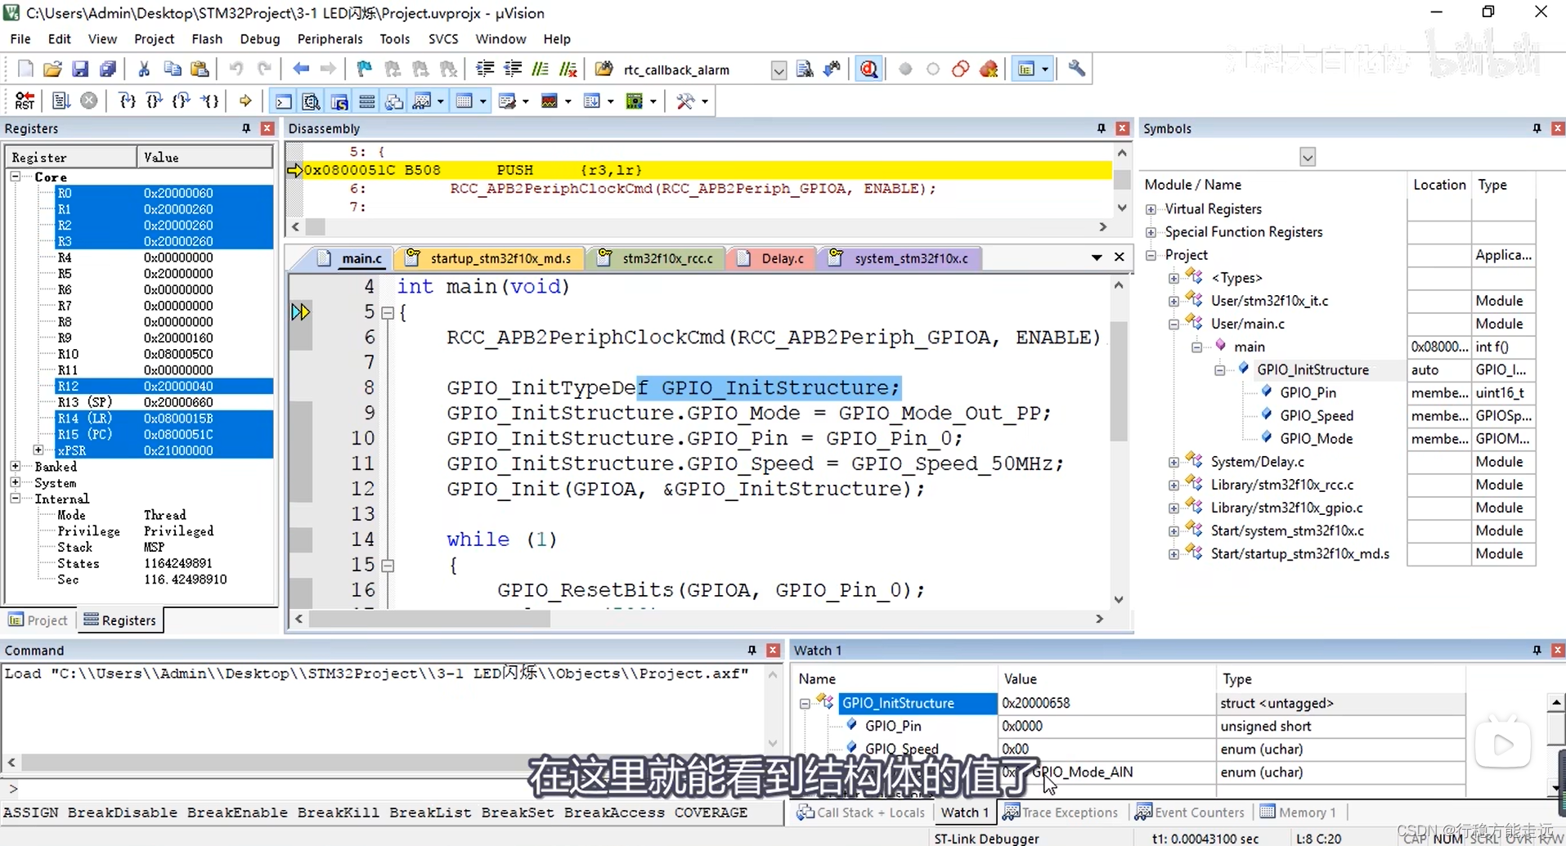This screenshot has height=846, width=1566.
Task: Click the Open file icon
Action: (x=52, y=69)
